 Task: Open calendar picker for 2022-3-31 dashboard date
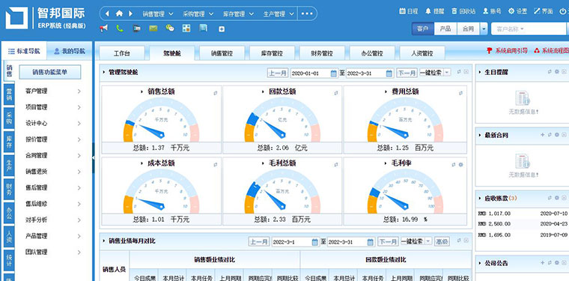389,73
